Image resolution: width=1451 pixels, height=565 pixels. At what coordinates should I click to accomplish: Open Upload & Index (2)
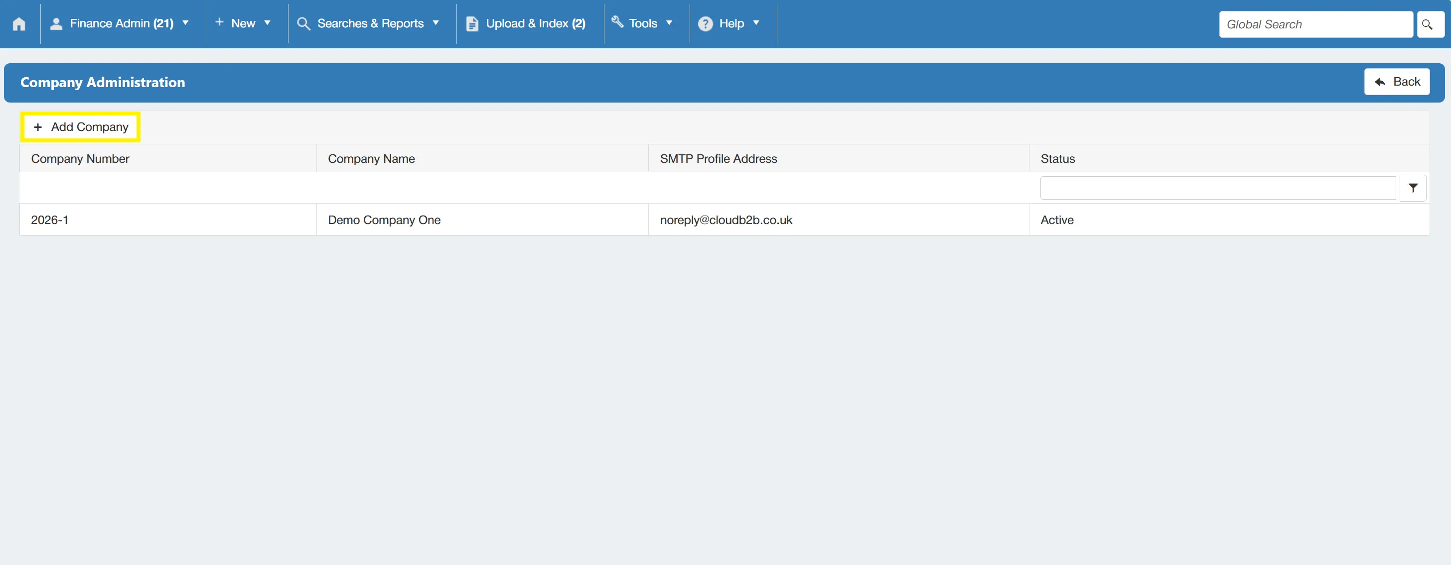[x=526, y=23]
